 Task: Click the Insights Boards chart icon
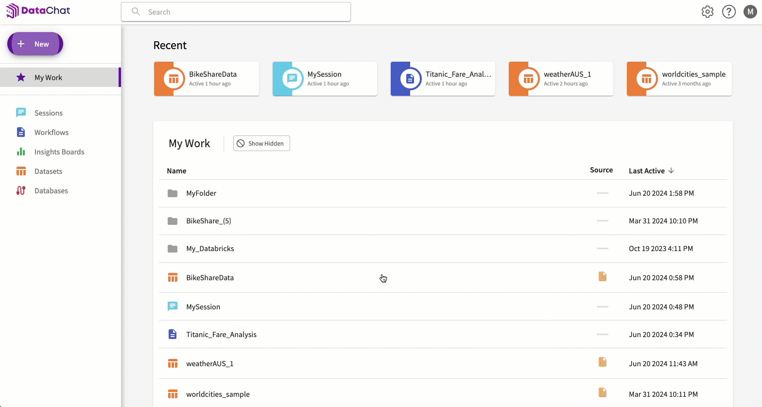point(21,152)
